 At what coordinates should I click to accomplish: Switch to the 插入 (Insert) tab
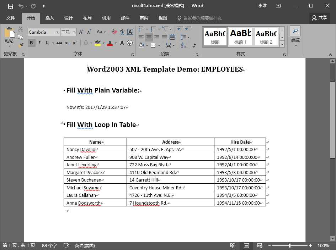[50, 18]
